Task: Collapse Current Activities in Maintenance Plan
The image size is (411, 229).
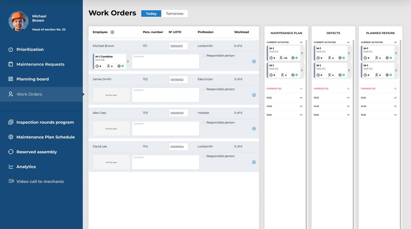Action: click(301, 42)
